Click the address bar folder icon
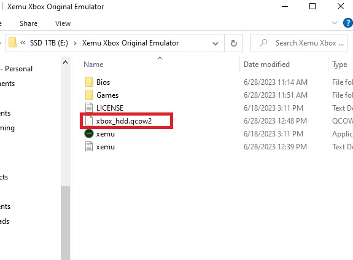This screenshot has height=260, width=353. pos(13,42)
